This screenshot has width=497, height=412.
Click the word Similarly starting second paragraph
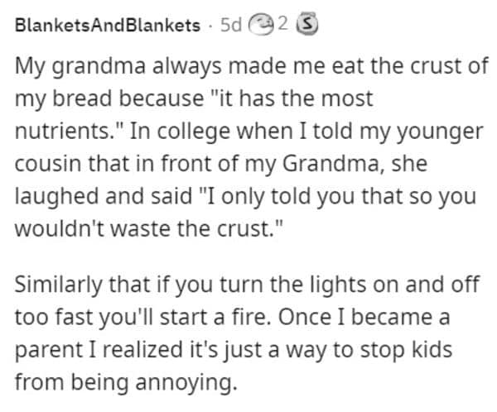click(58, 285)
